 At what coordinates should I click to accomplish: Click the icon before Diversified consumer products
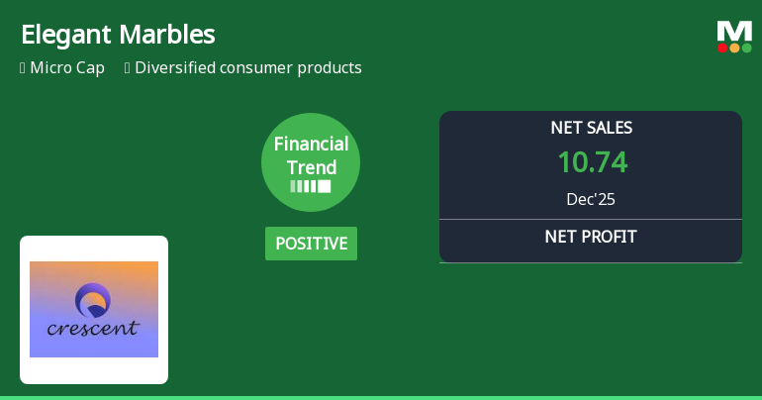tap(128, 68)
